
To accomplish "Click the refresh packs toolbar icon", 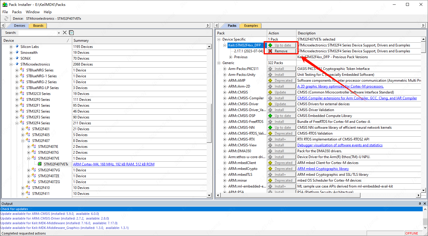I will (6, 19).
